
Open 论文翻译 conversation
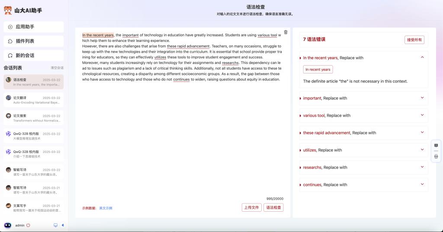point(34,100)
